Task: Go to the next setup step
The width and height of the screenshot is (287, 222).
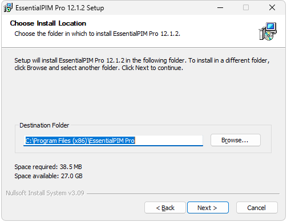Action: [x=208, y=207]
